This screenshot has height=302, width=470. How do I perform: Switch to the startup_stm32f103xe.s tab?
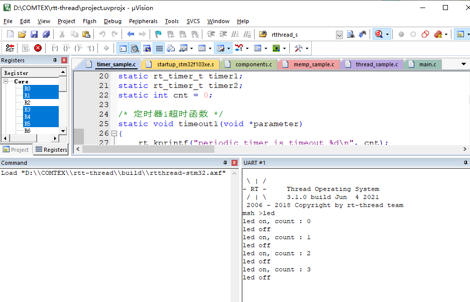(x=181, y=64)
